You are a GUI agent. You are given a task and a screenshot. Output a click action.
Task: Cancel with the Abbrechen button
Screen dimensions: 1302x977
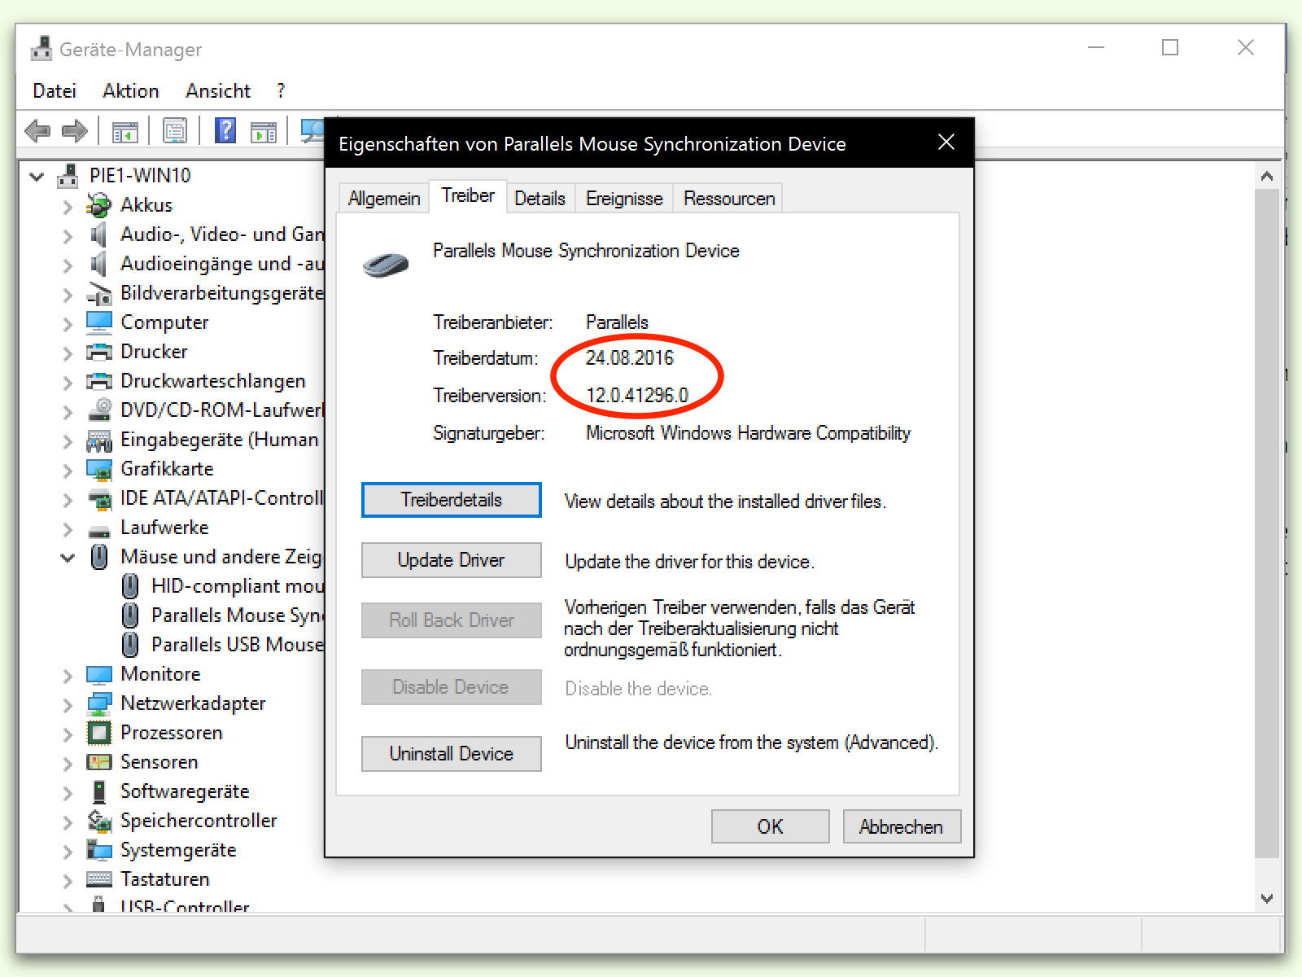(902, 826)
